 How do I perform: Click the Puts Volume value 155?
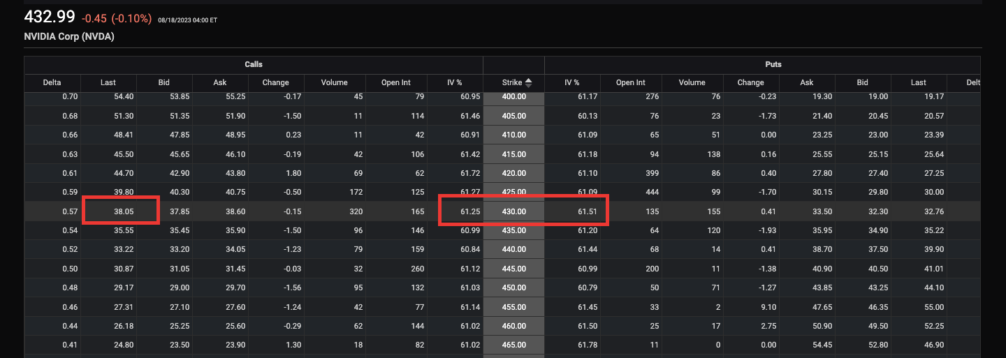tap(714, 211)
